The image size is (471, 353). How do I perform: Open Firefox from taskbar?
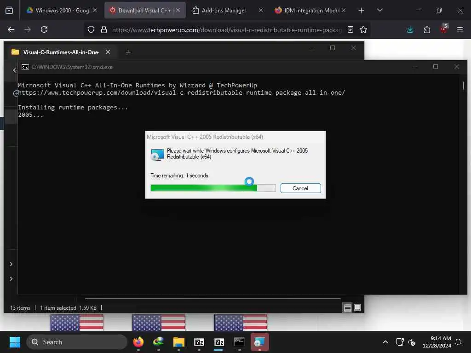(x=138, y=342)
